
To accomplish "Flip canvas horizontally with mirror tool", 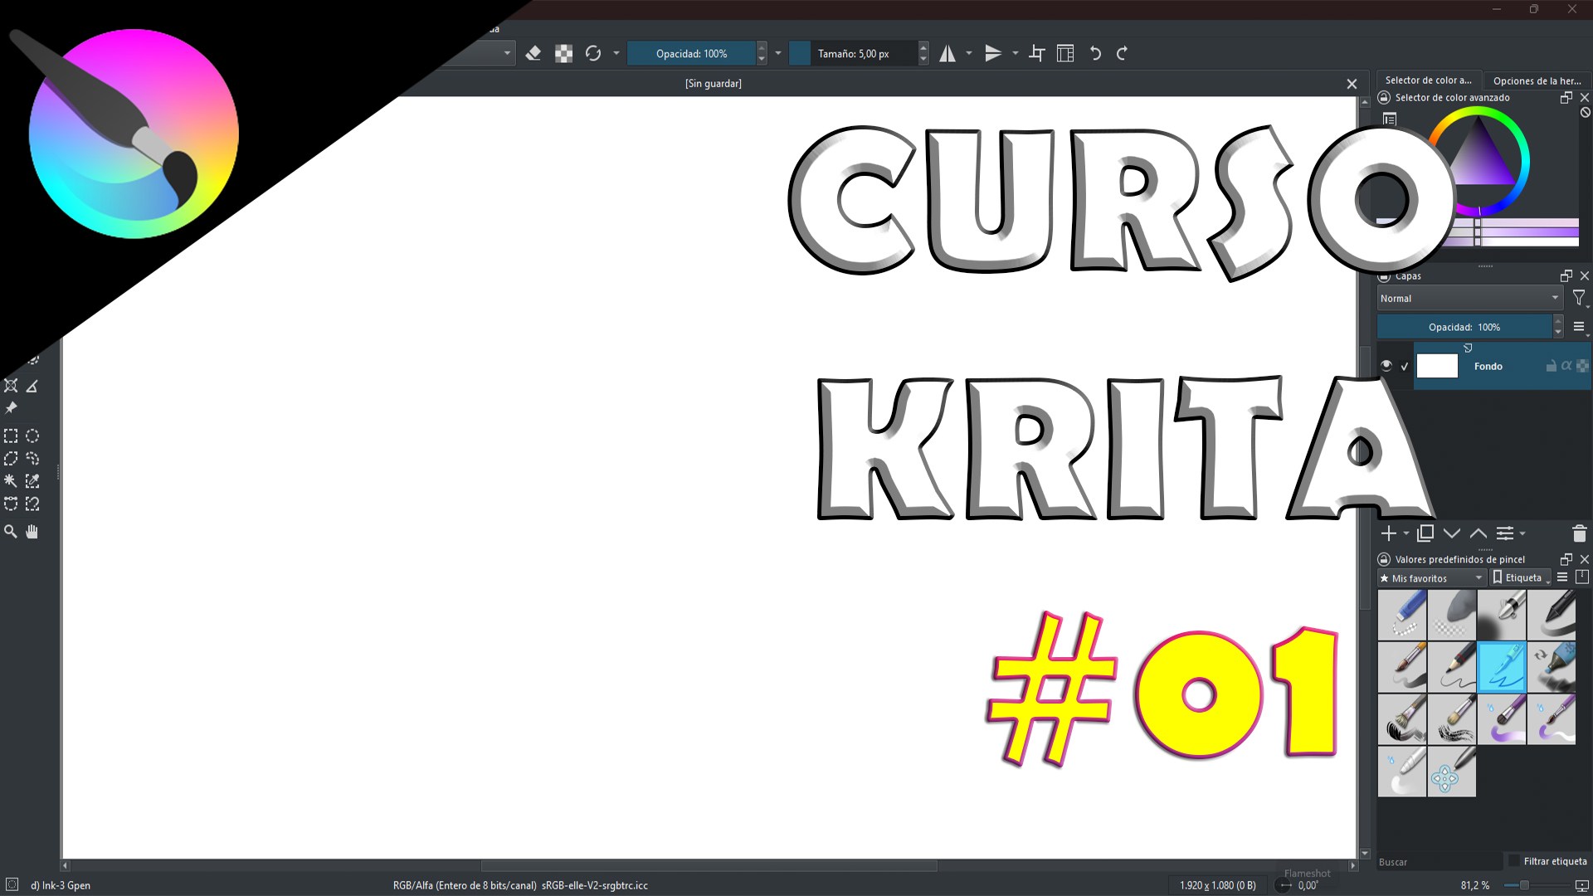I will (948, 54).
